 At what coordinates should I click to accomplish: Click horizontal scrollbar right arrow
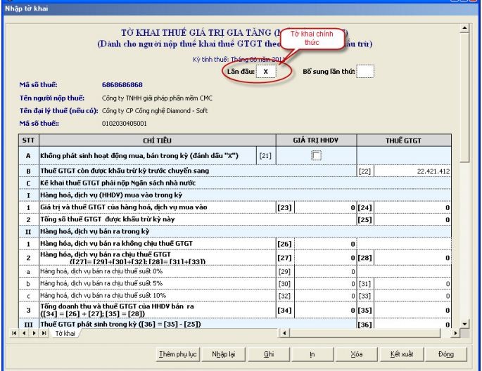click(x=455, y=333)
